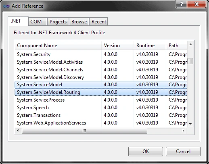
Task: Click the Runtime column header
Action: click(x=150, y=46)
